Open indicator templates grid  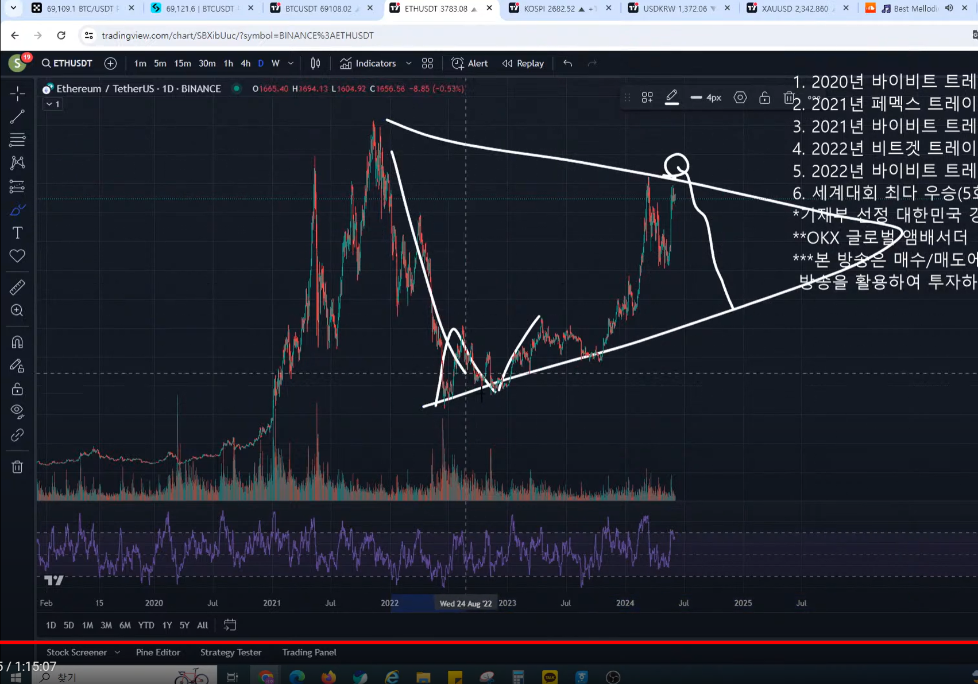coord(427,63)
